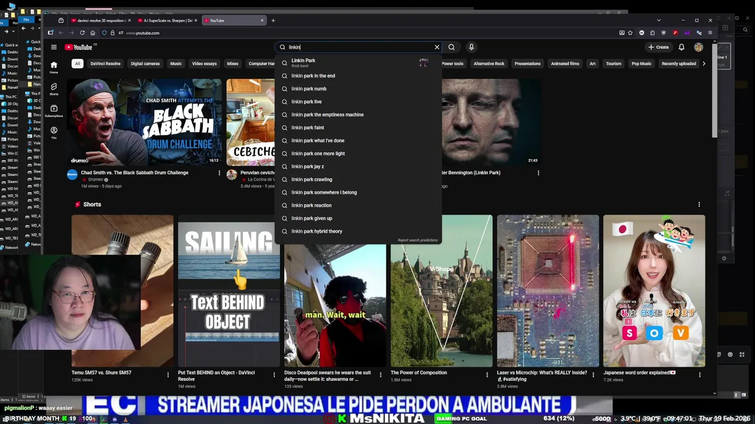
Task: Click the search magnifier button
Action: pos(451,47)
